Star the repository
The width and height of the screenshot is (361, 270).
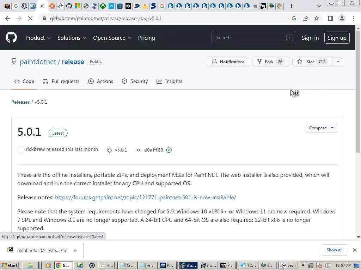point(312,62)
